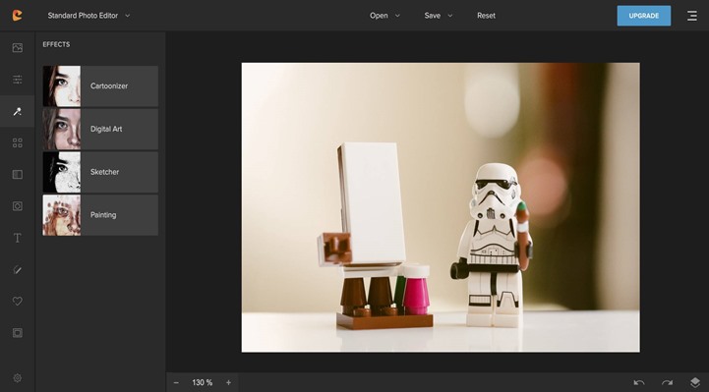Zoom out with the minus button

[176, 382]
